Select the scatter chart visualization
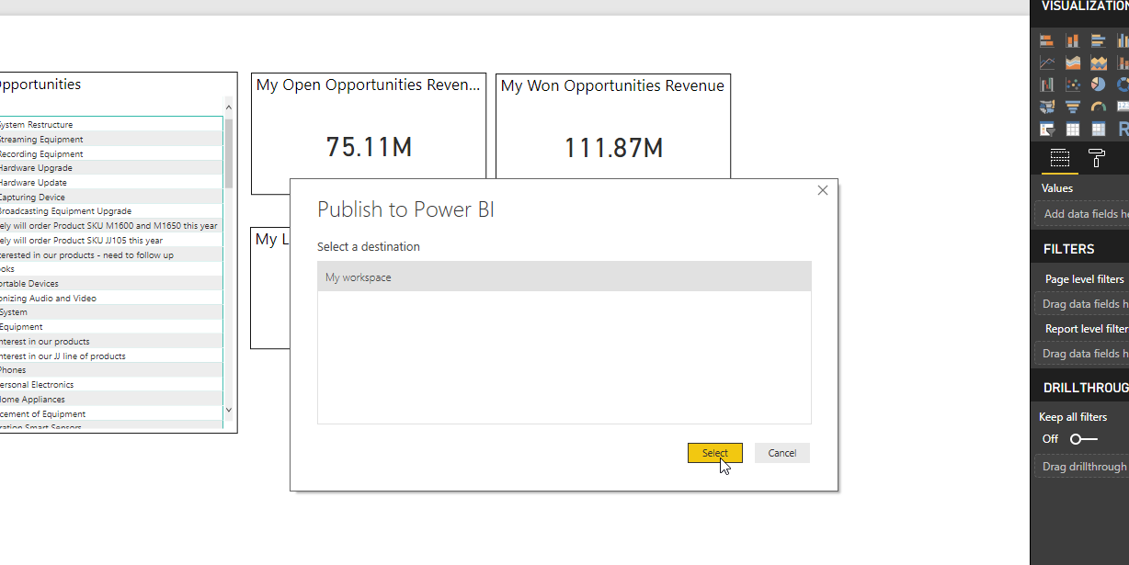 (x=1073, y=85)
